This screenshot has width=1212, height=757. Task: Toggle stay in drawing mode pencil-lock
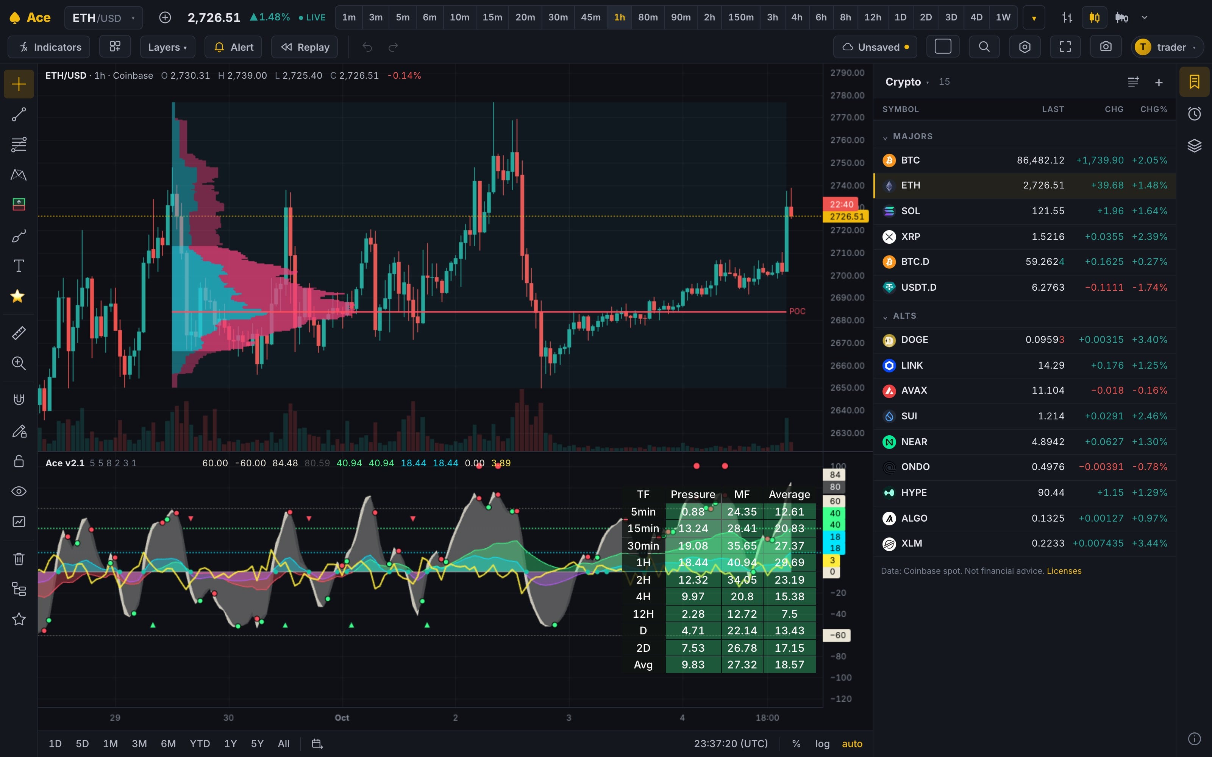point(19,431)
